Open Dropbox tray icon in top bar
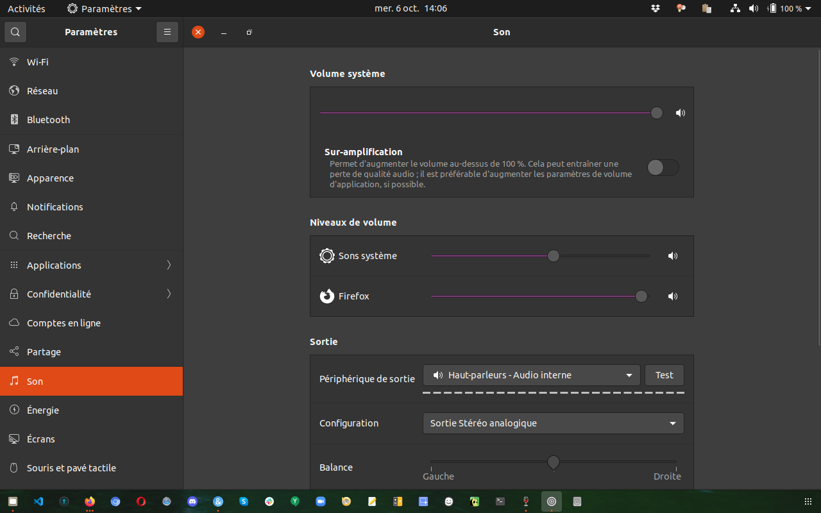The width and height of the screenshot is (821, 513). tap(656, 8)
